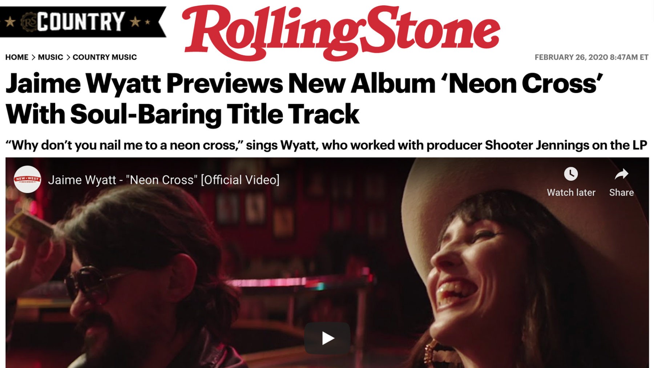Open COUNTRY MUSIC breadcrumb link
Screen dimensions: 654x368
point(105,57)
